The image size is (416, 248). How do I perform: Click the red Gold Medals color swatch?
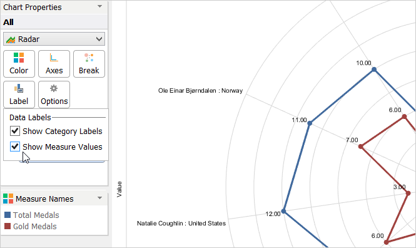[x=8, y=226]
